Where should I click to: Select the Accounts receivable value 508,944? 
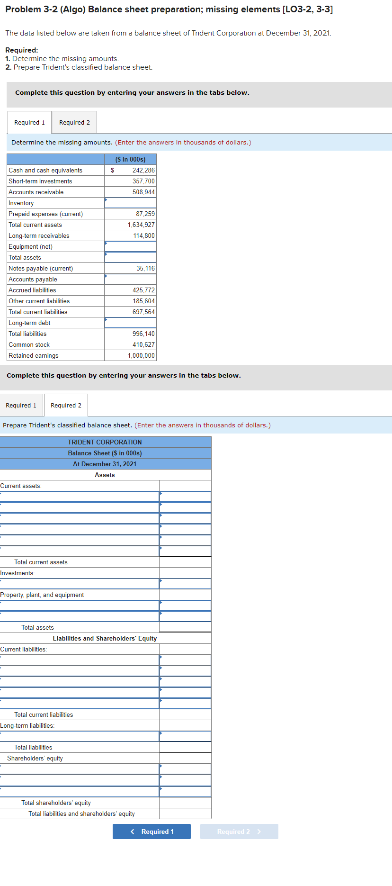tap(143, 192)
